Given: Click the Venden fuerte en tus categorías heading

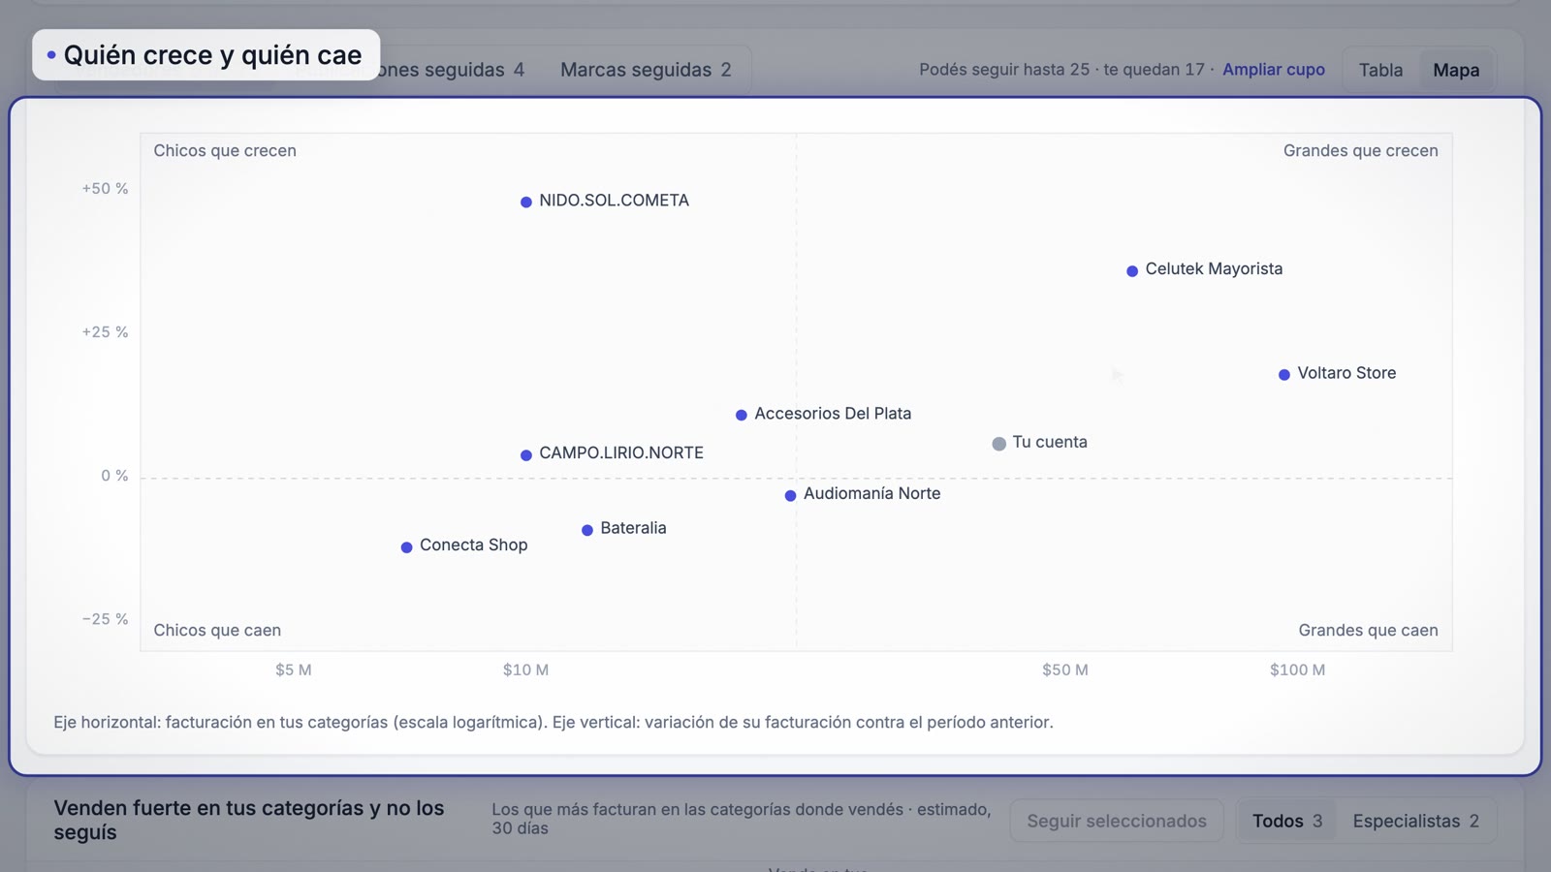Looking at the screenshot, I should coord(249,820).
